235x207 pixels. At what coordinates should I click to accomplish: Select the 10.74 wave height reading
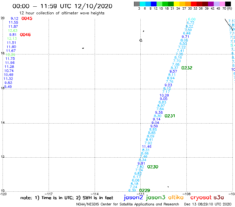9,71
